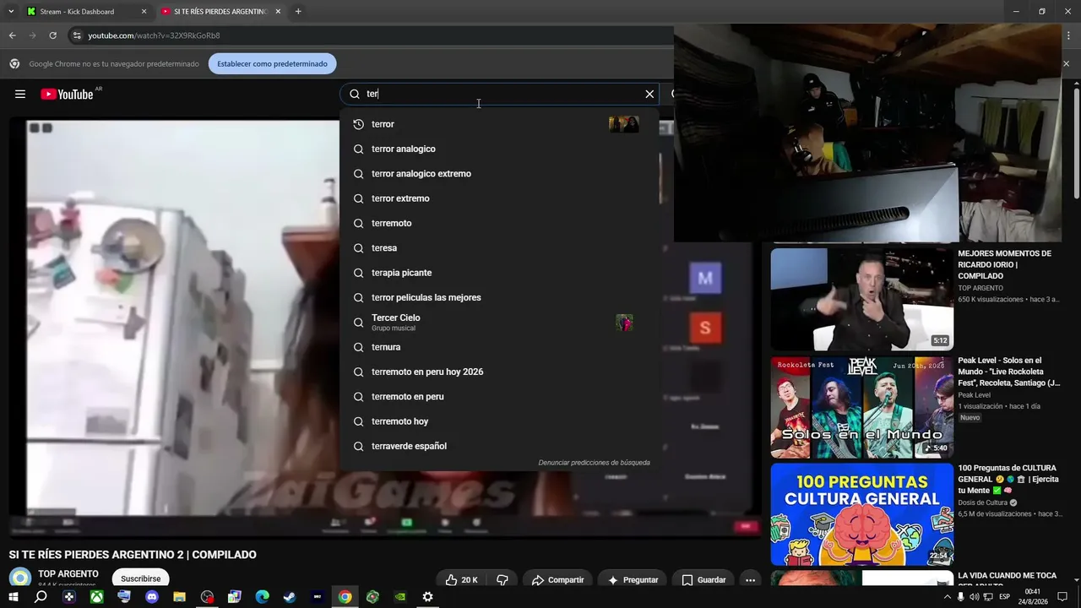Image resolution: width=1081 pixels, height=608 pixels.
Task: Open the YouTube hamburger guide menu
Action: [x=20, y=94]
